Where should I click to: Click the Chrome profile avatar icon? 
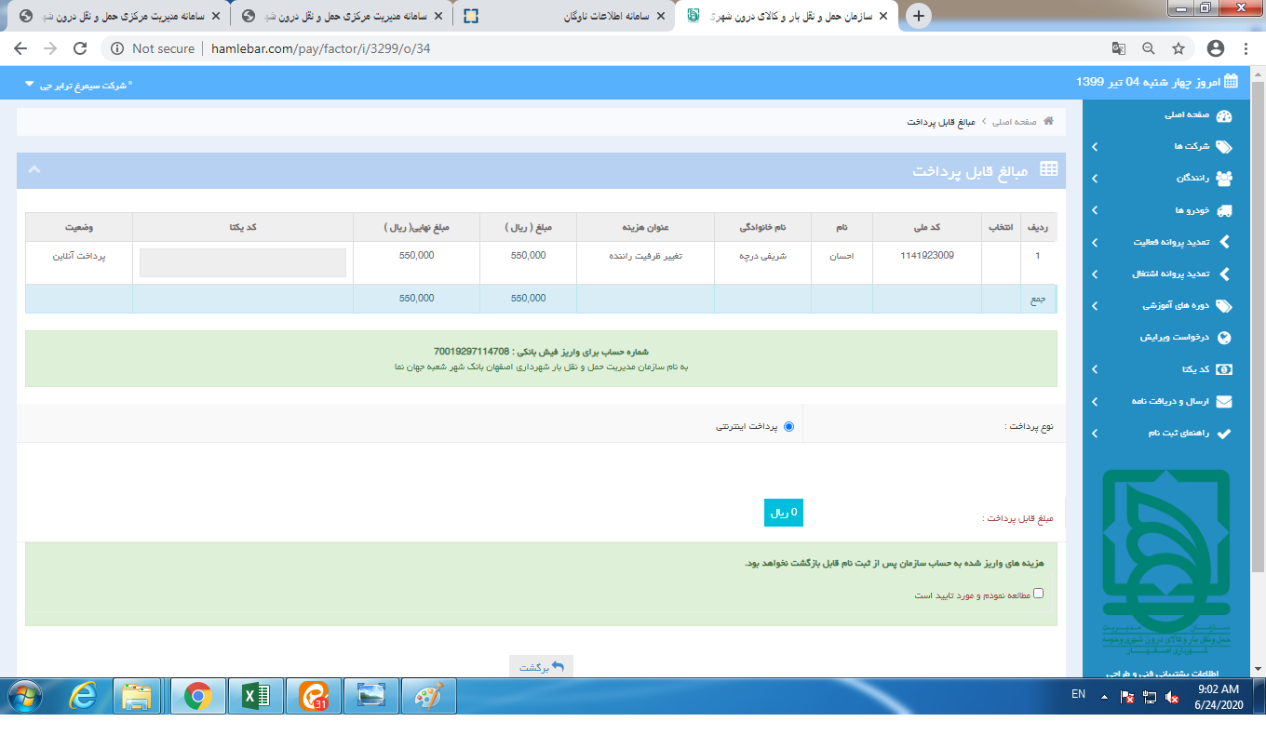point(1215,48)
